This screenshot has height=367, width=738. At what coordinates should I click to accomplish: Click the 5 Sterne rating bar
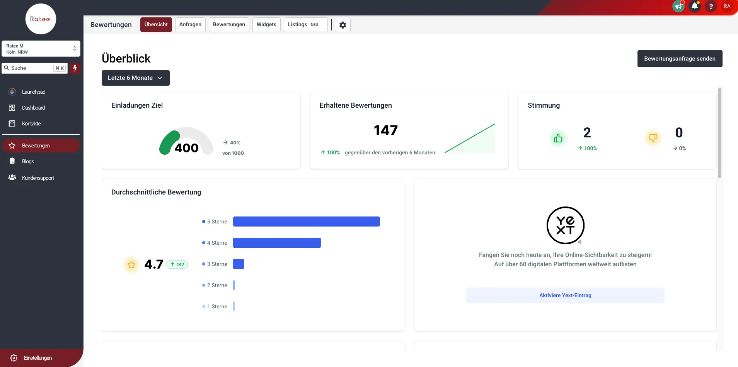[x=307, y=222]
